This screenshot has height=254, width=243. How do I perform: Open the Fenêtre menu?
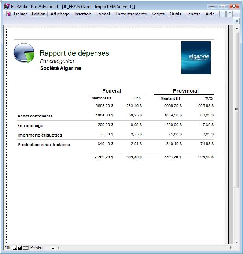(194, 14)
